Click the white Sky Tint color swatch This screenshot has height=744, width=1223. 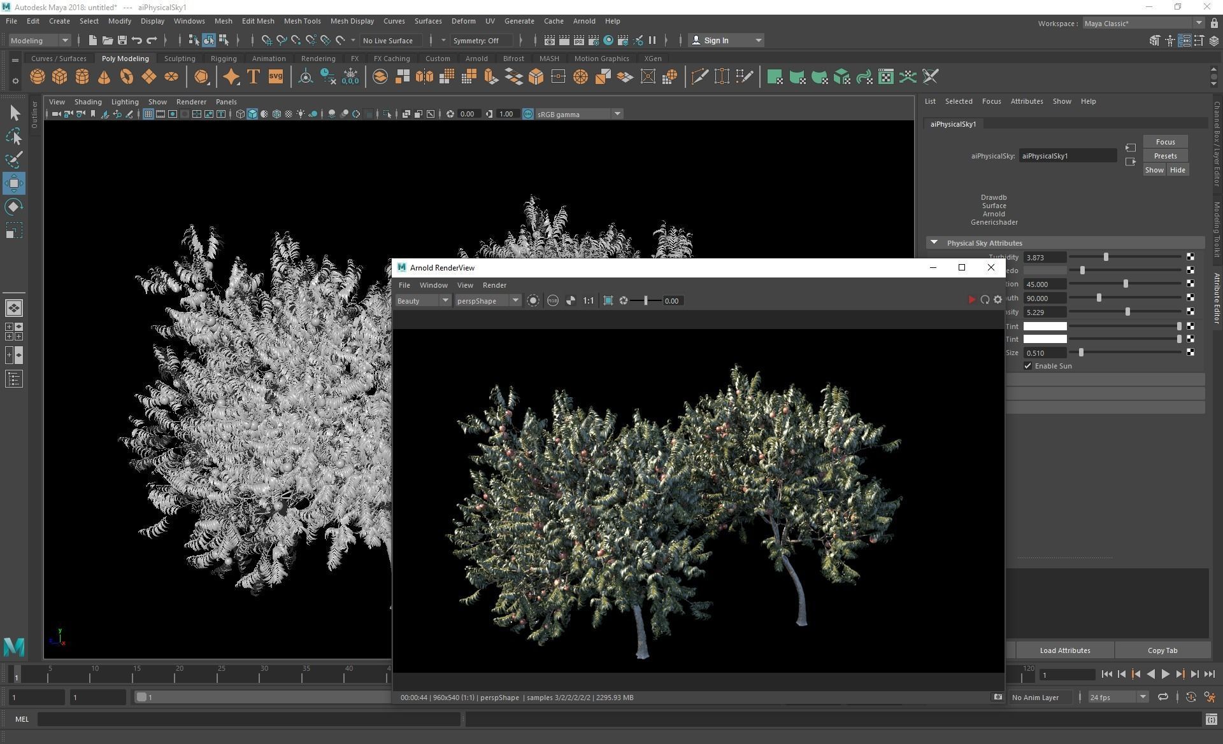[1045, 326]
